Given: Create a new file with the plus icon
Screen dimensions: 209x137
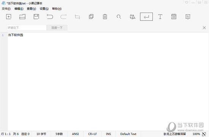Looking at the screenshot, I should [x=8, y=17].
